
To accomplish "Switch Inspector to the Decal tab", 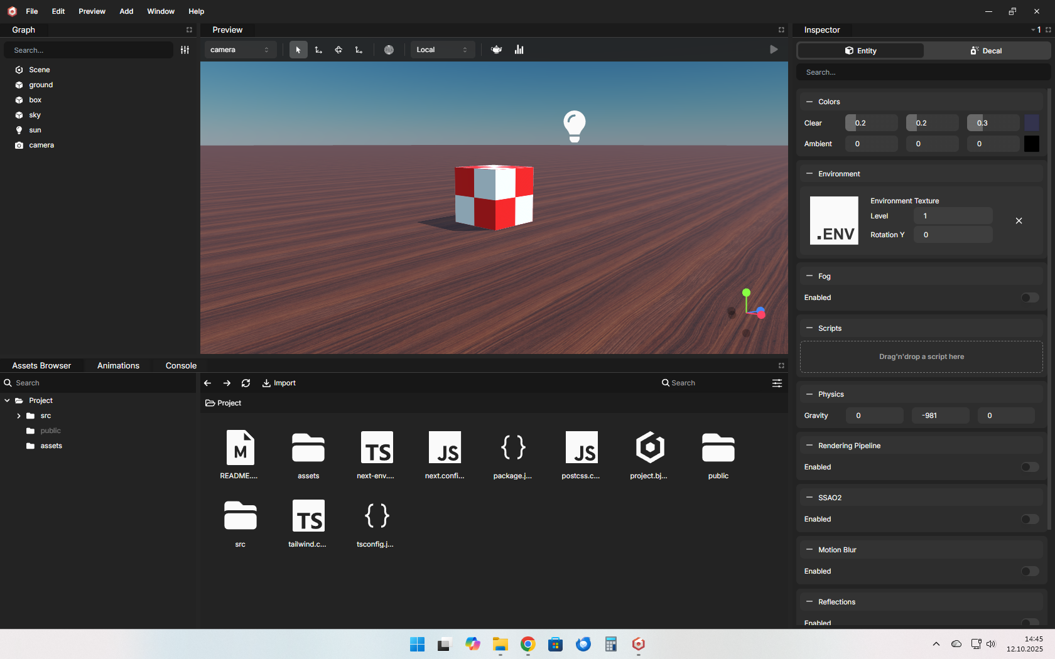I will pos(986,51).
